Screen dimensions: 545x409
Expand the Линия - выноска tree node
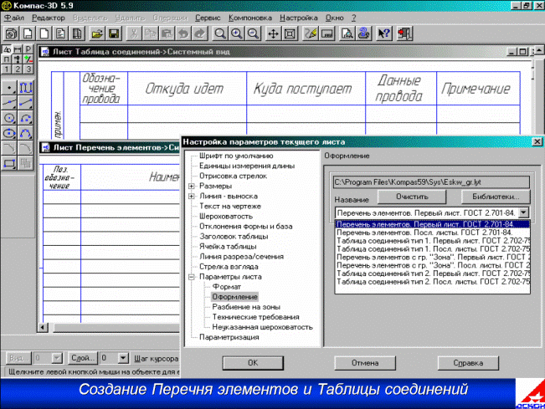click(192, 197)
